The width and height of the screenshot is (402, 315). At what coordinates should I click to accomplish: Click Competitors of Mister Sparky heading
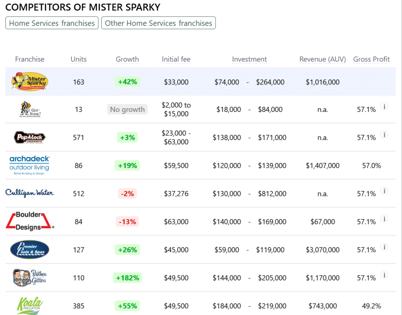click(x=83, y=7)
